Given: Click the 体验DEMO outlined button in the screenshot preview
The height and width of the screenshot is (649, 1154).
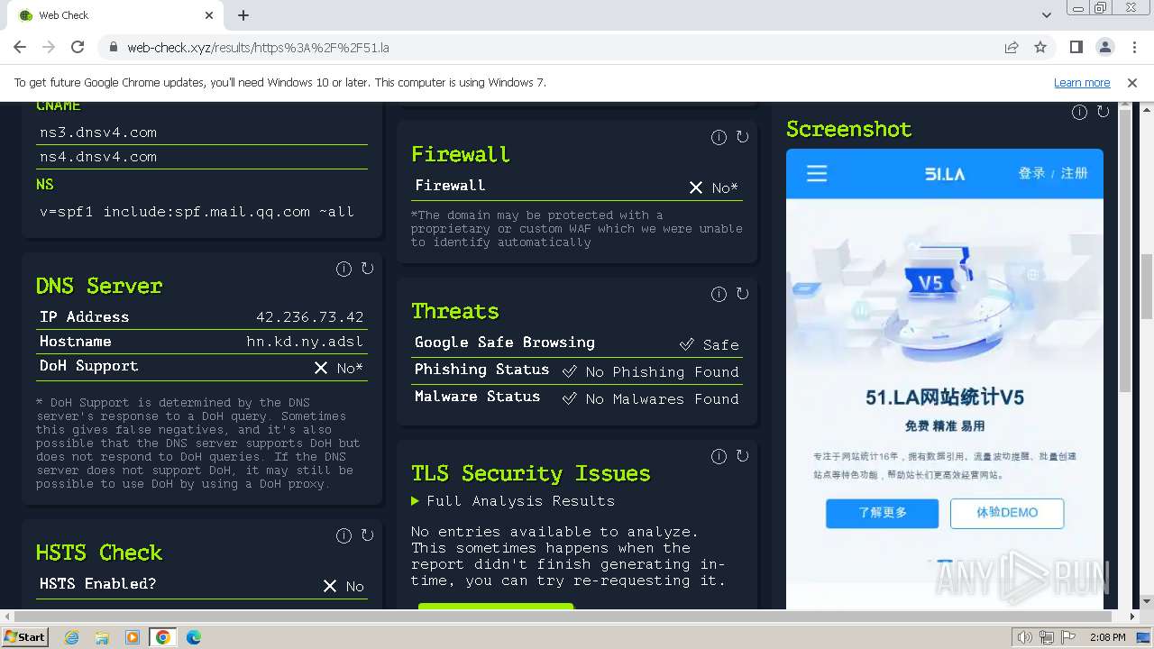Looking at the screenshot, I should pos(1007,513).
